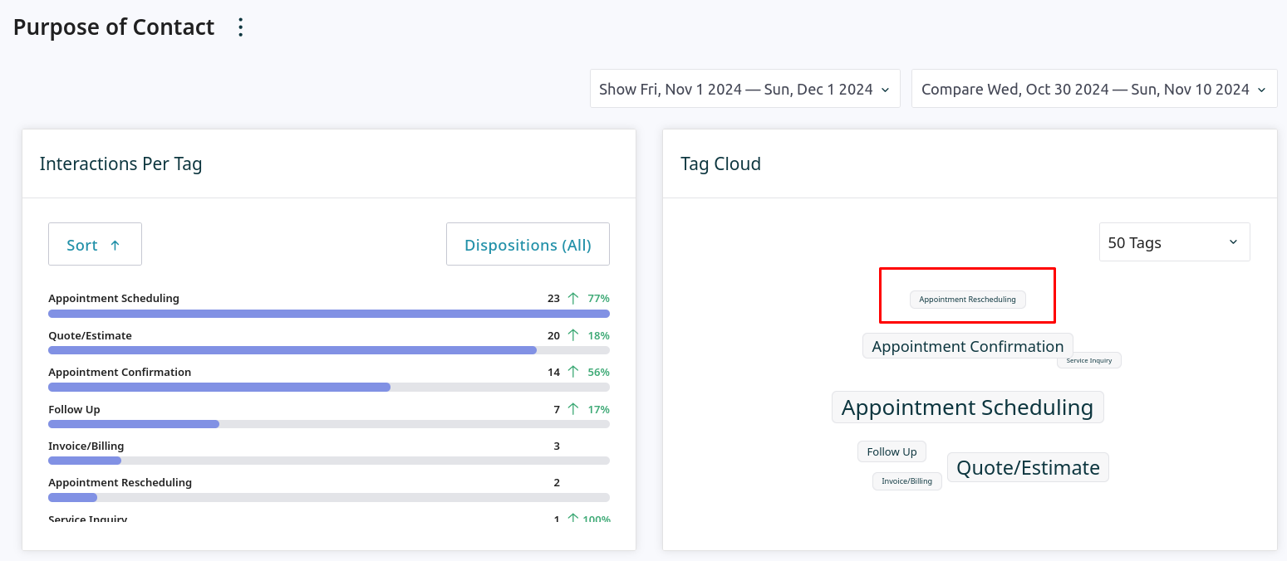Expand the 50 Tags dropdown

click(1173, 242)
